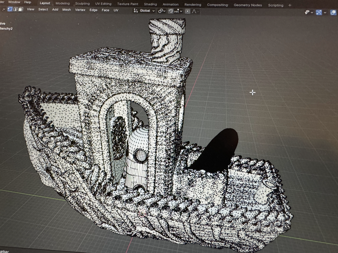Click the snap increment icon
The width and height of the screenshot is (338, 253).
176,11
